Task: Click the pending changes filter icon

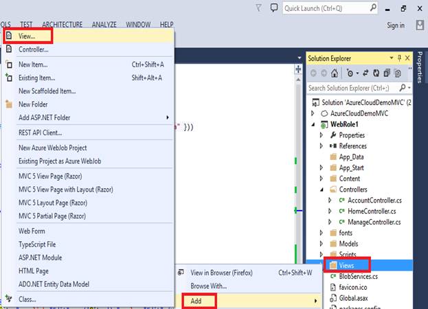Action: [350, 73]
